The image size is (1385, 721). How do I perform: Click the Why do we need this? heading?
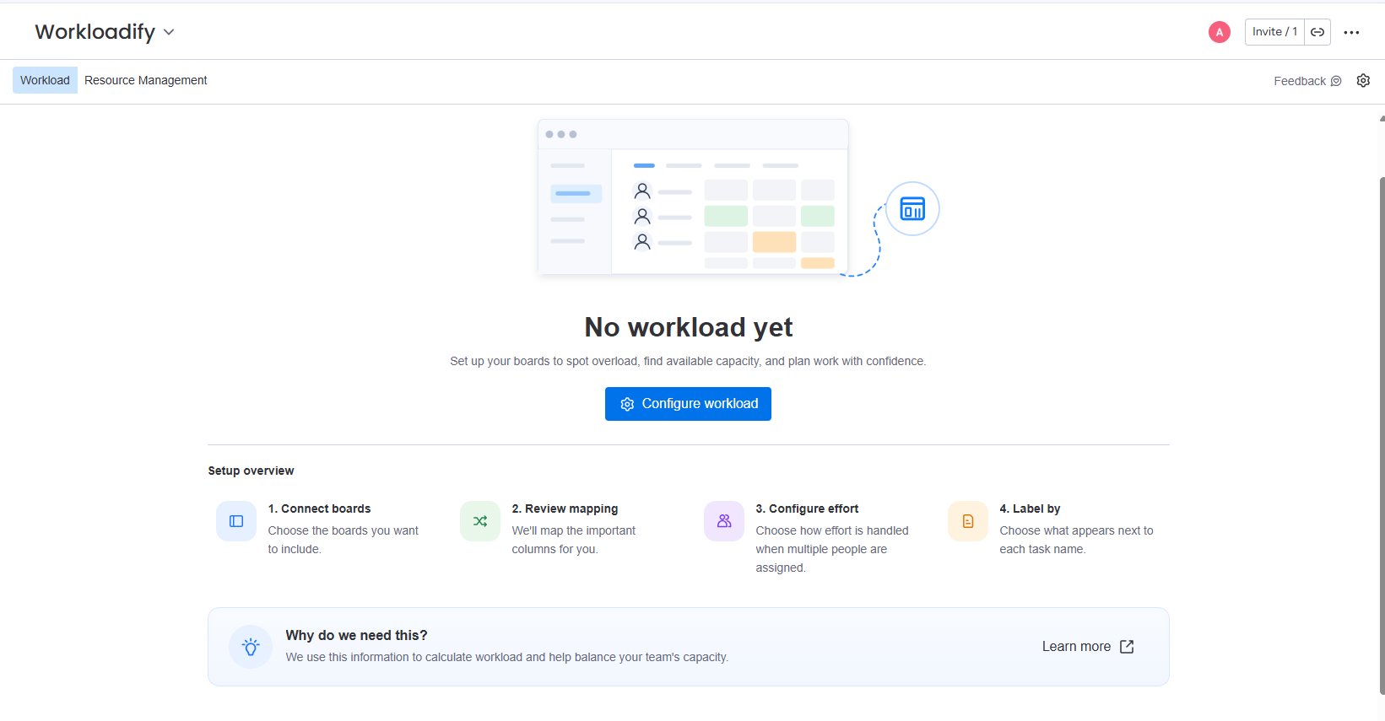click(x=356, y=635)
